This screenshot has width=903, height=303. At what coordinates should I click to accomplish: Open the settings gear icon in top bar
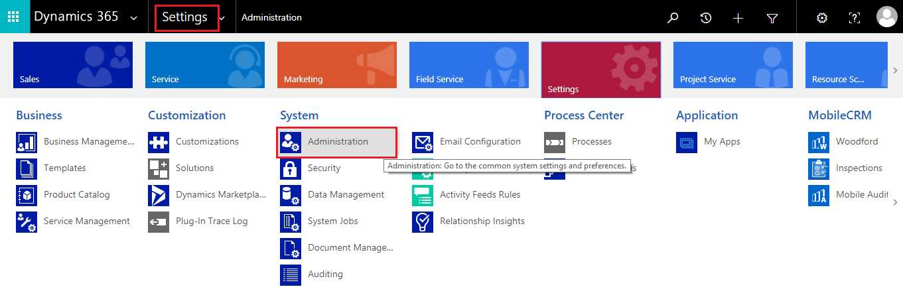click(821, 18)
